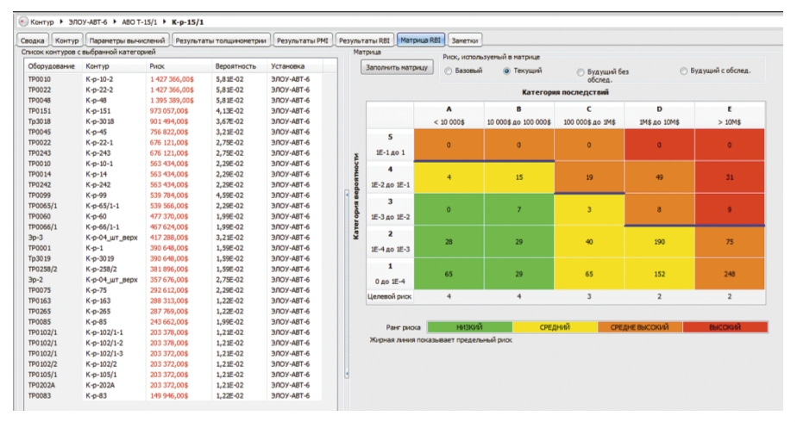Select orange matrix cell showing 75
Viewport: 797px width, 422px height.
click(730, 242)
